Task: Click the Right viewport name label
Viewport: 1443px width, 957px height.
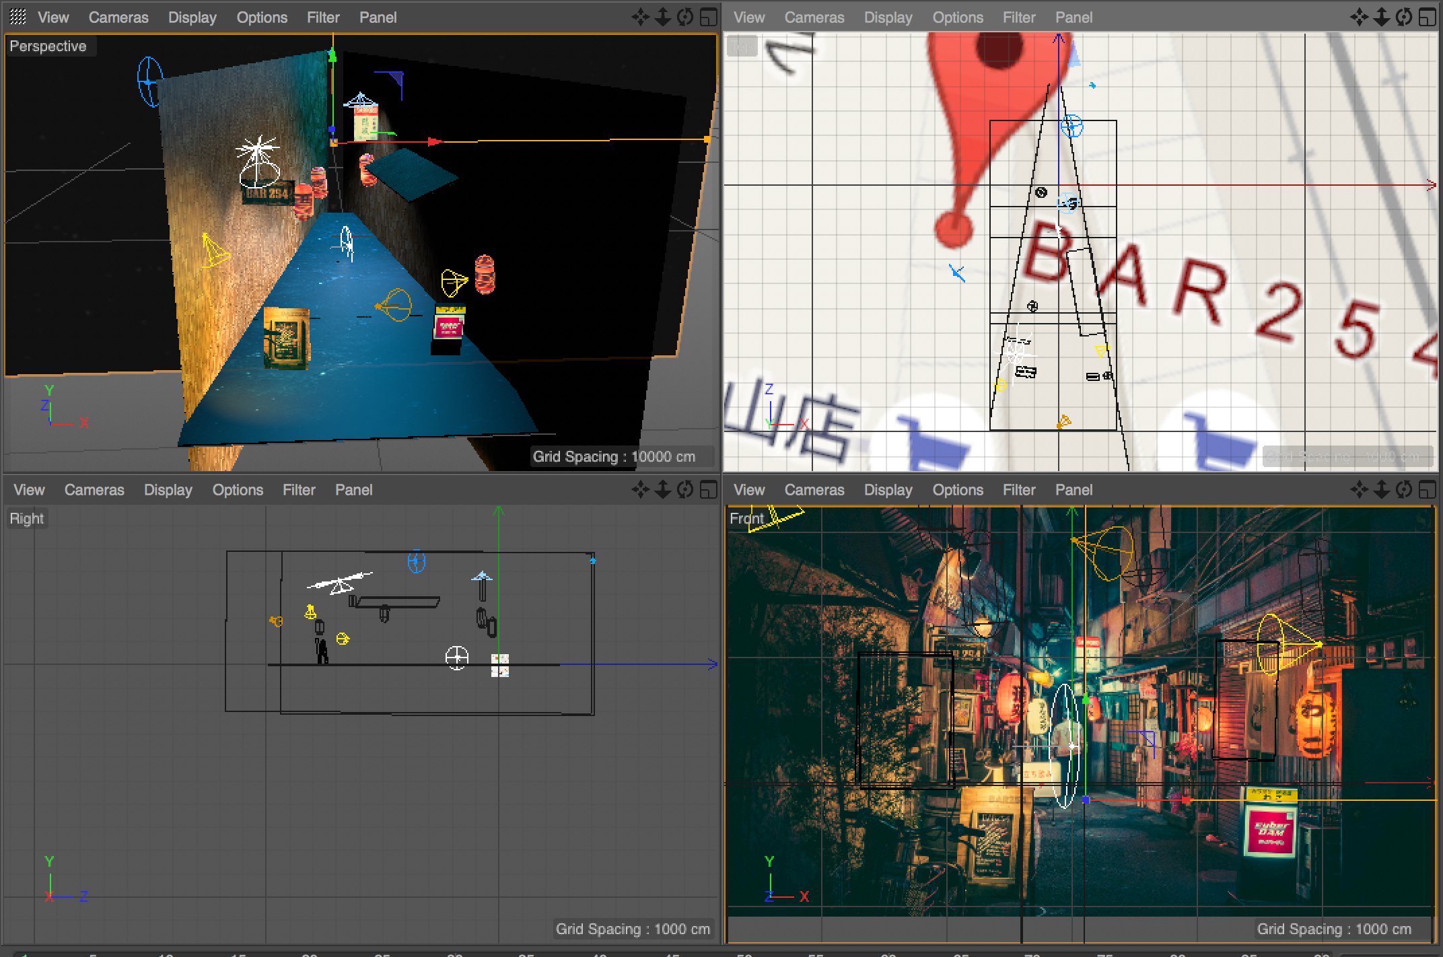Action: point(26,519)
